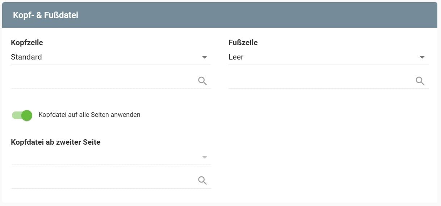The image size is (441, 206).
Task: Click the search icon under Kopfzeile
Action: point(202,81)
